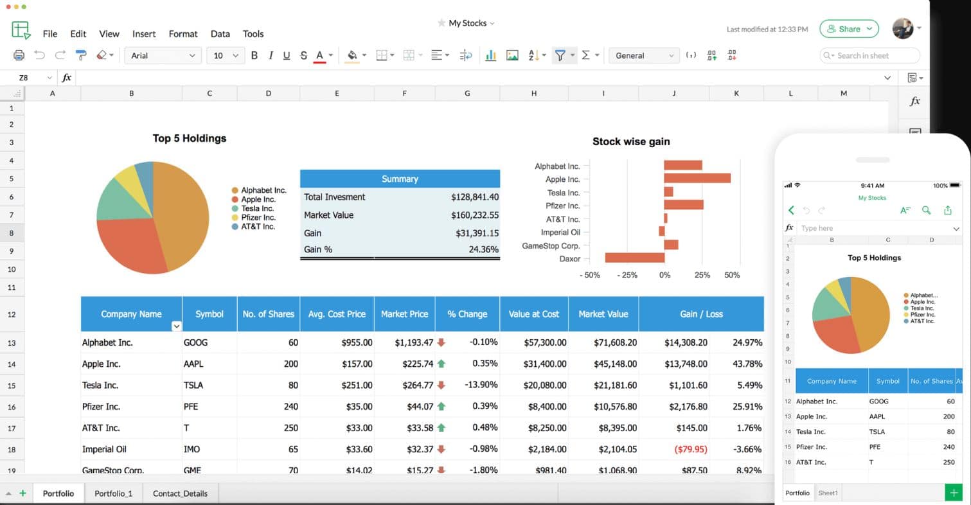The height and width of the screenshot is (505, 971).
Task: Open the font size 10 dropdown
Action: coord(226,55)
